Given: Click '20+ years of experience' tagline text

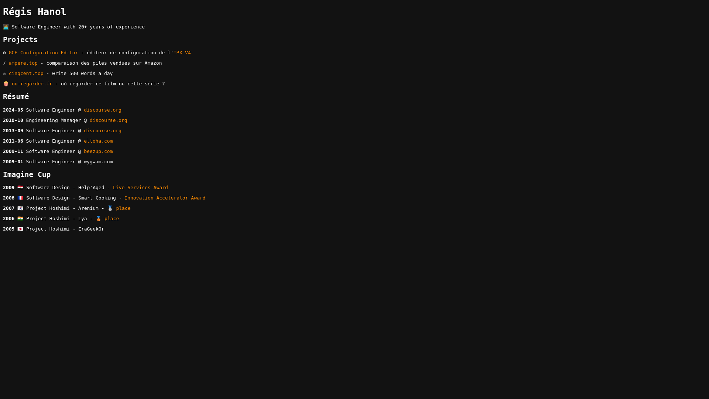Looking at the screenshot, I should point(112,27).
